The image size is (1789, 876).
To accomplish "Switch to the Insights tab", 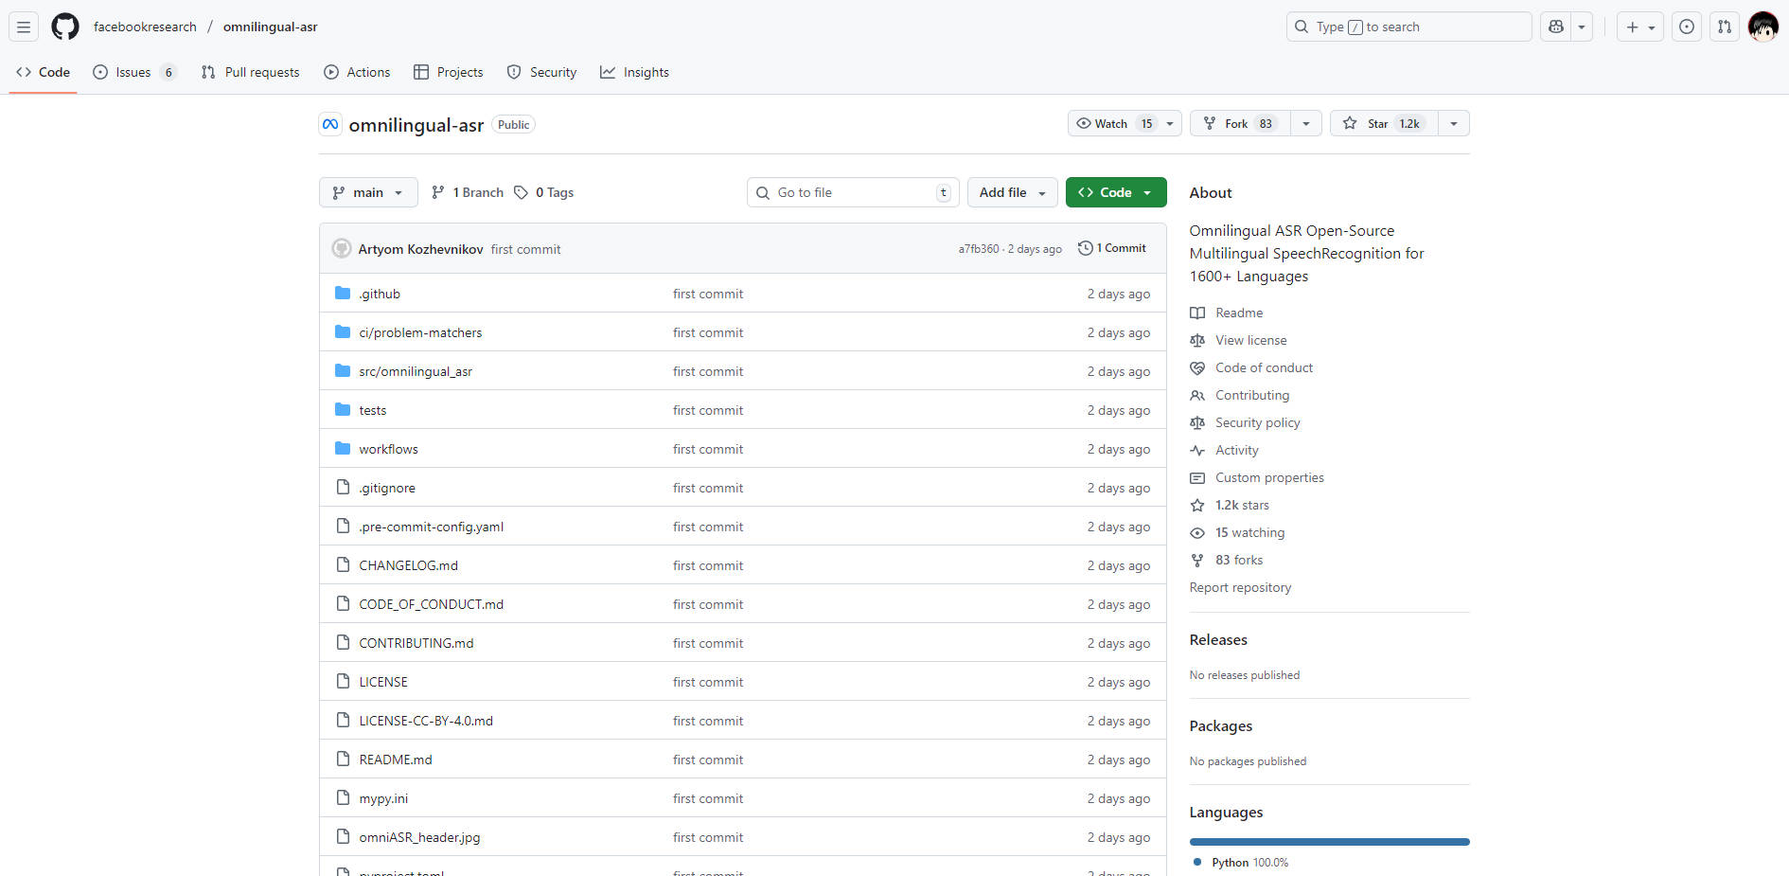I will coord(635,72).
